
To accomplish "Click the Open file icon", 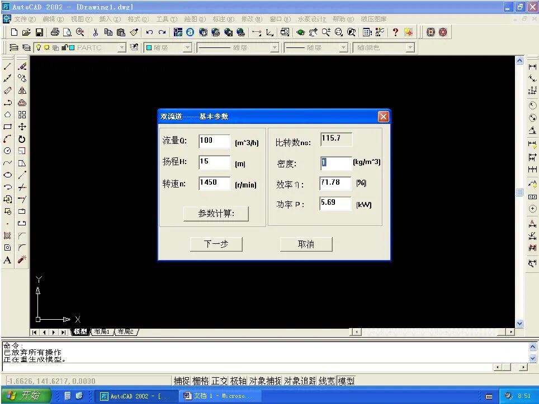I will [26, 32].
